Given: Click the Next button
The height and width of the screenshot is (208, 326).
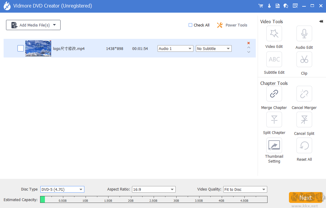Looking at the screenshot, I should tap(306, 197).
